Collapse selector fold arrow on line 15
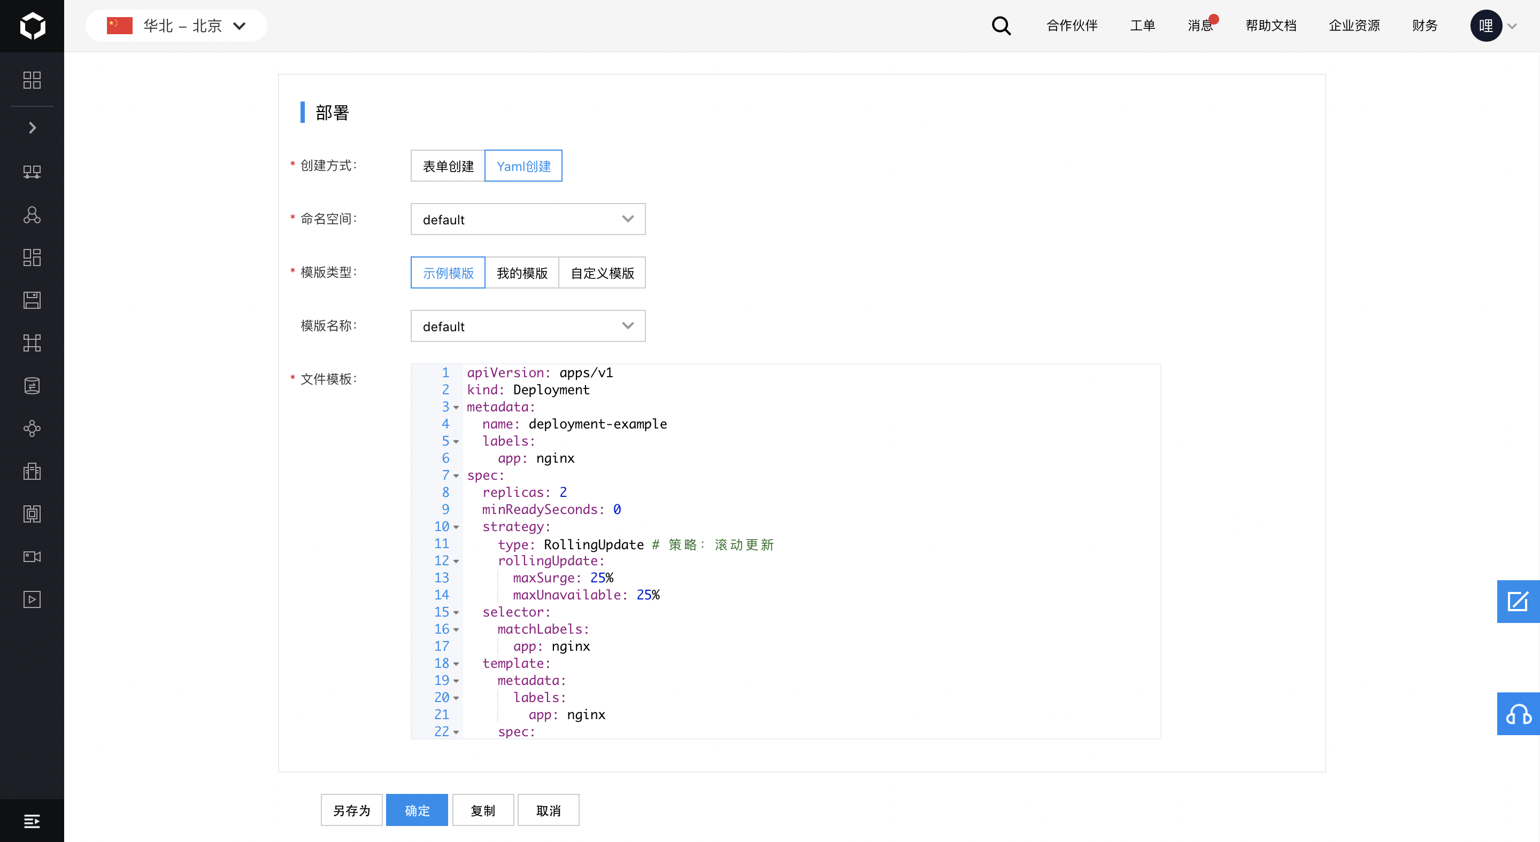This screenshot has height=842, width=1540. point(456,613)
